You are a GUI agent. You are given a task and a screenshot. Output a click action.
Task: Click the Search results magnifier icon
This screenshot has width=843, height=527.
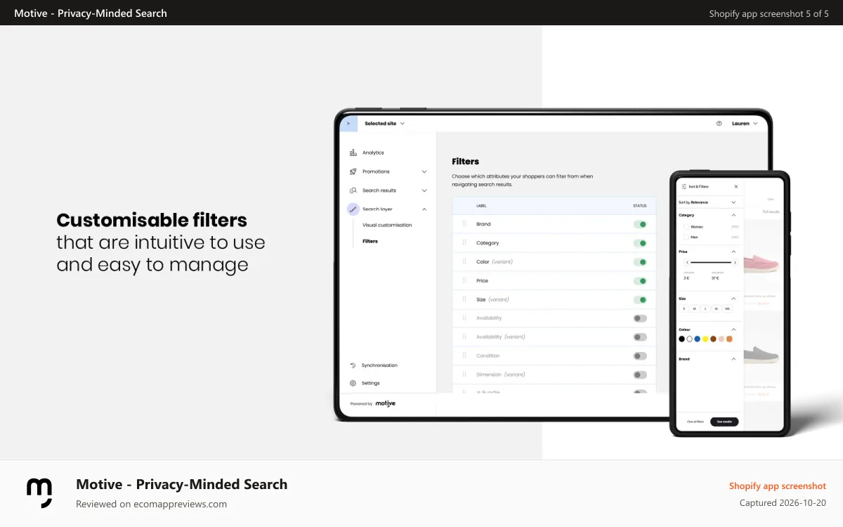353,190
